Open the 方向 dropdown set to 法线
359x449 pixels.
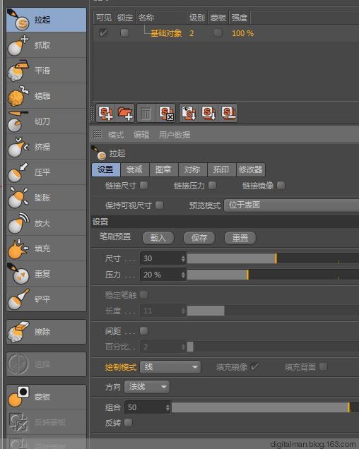click(x=147, y=387)
